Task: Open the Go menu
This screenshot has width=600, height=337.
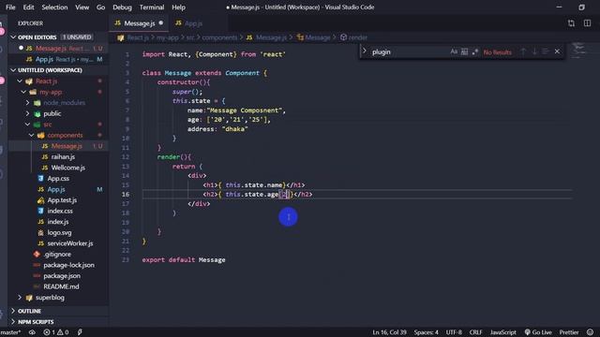Action: [100, 7]
